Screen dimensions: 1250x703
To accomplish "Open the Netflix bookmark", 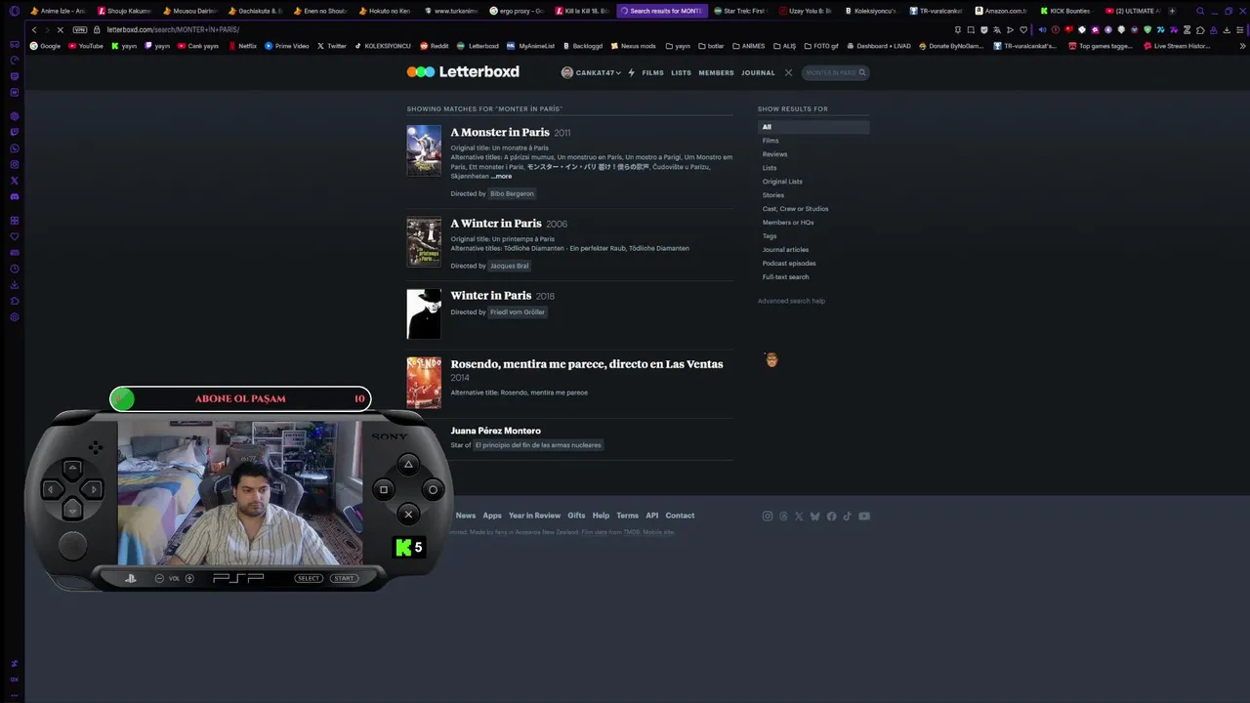I will [242, 46].
